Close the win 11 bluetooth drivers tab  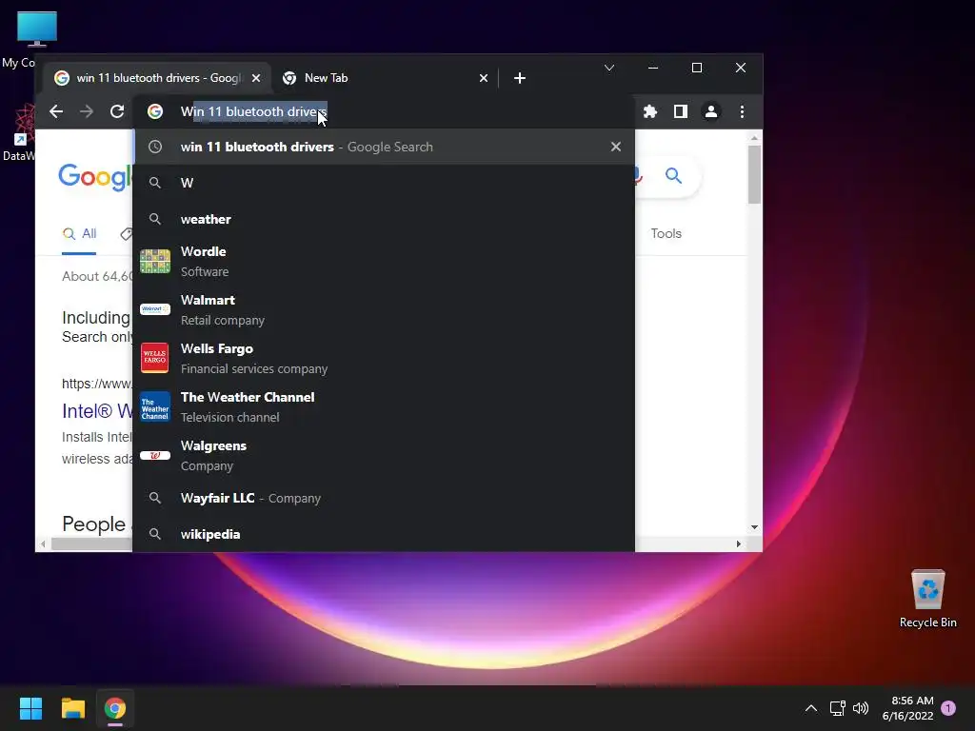pyautogui.click(x=255, y=78)
